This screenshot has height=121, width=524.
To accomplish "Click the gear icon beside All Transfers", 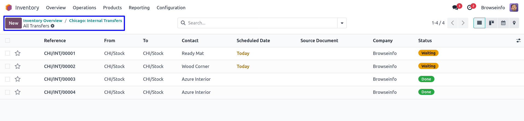I will tap(53, 26).
